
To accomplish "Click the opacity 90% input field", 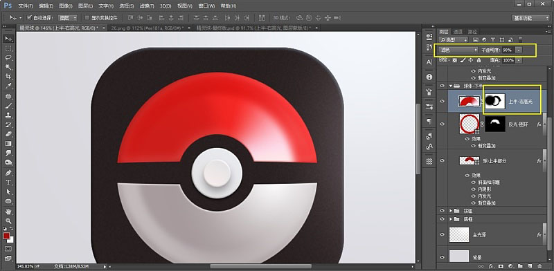I will pyautogui.click(x=508, y=50).
